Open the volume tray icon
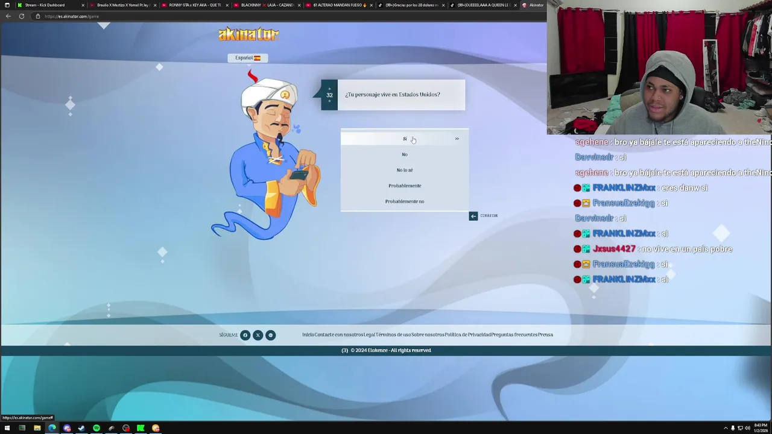The image size is (772, 434). tap(747, 428)
